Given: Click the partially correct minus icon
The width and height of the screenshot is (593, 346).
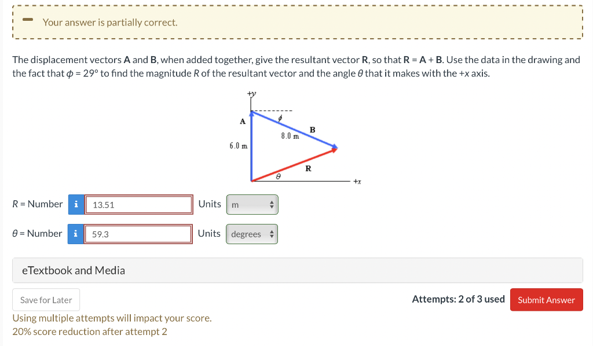Looking at the screenshot, I should [x=27, y=19].
